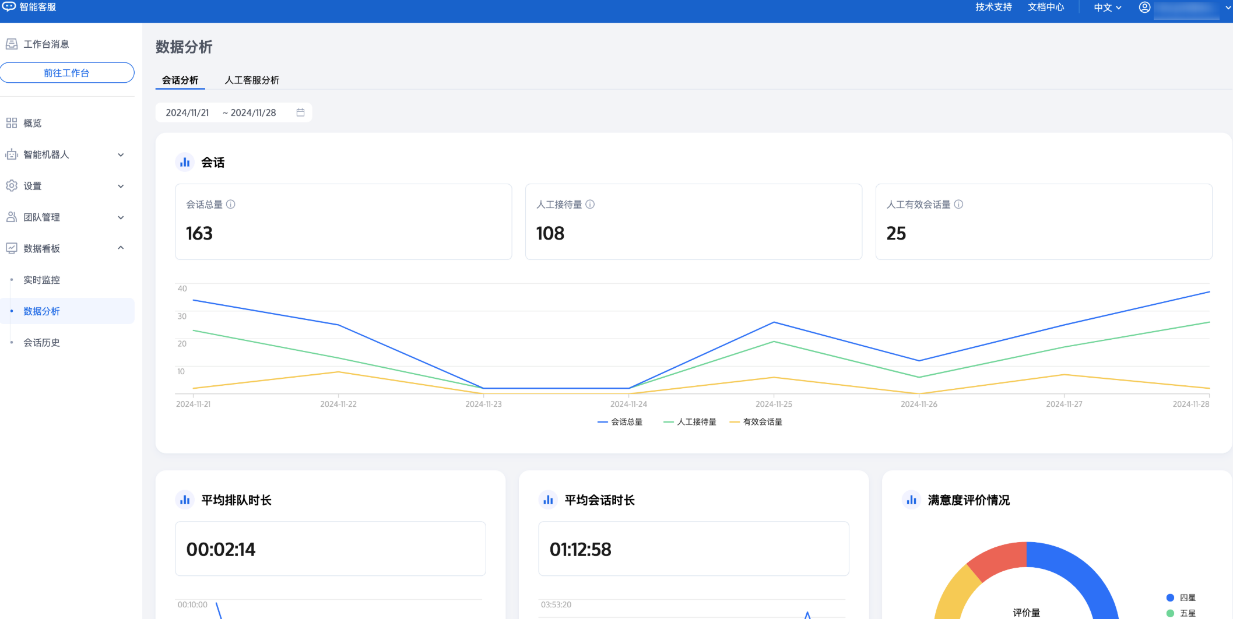The image size is (1233, 619).
Task: Click the 工作台消息 inbox icon
Action: [x=12, y=44]
